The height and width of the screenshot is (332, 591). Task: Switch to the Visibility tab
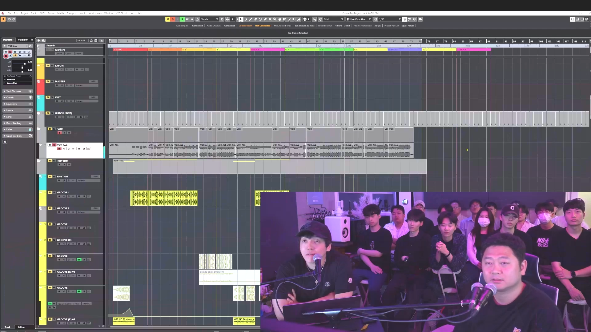[x=23, y=40]
